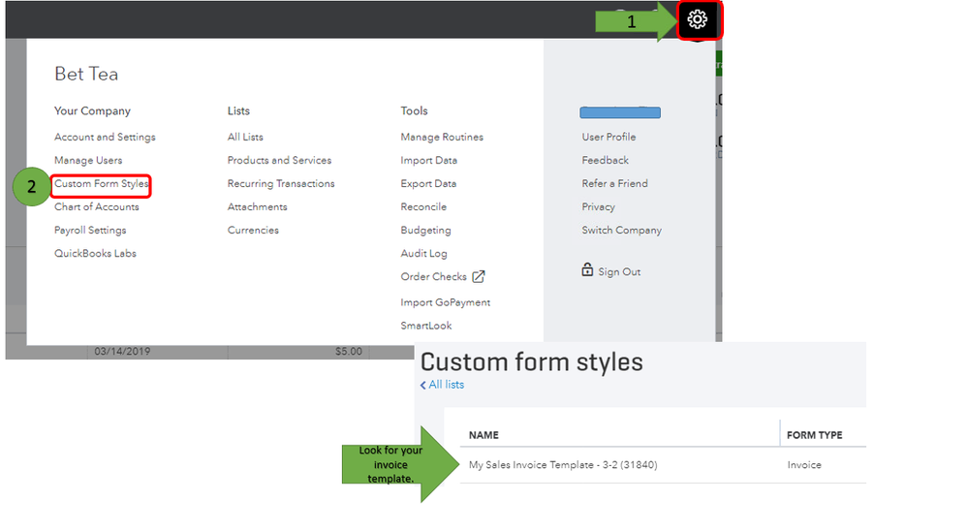Go to All Lists in the menu

245,137
